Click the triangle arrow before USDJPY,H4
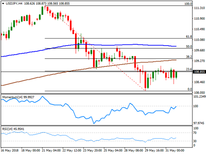Image resolution: width=206 pixels, height=154 pixels. point(3,3)
